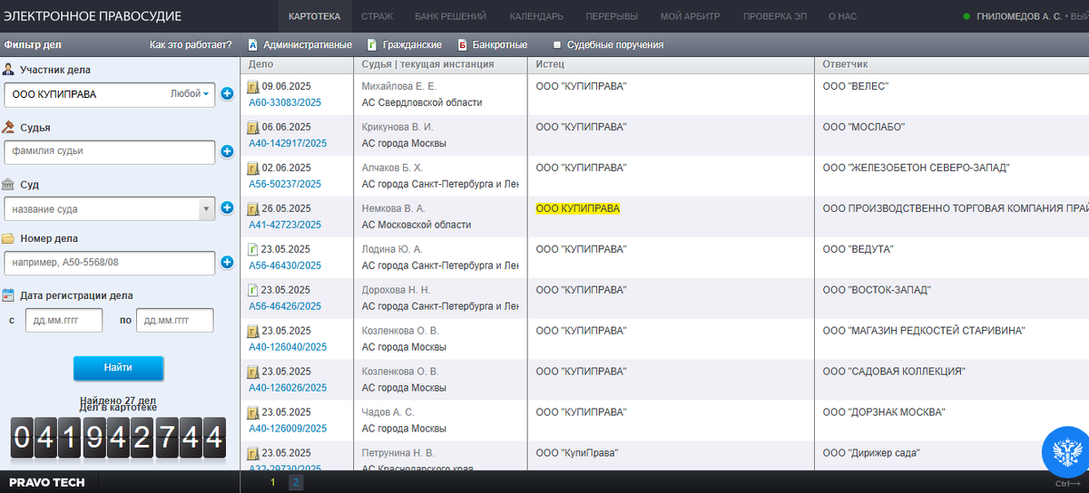Open the Перерывы tab
The image size is (1089, 493).
point(612,16)
